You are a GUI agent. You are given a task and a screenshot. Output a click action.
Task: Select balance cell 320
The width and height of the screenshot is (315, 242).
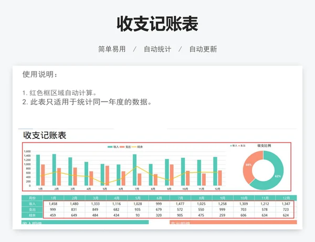point(159,215)
